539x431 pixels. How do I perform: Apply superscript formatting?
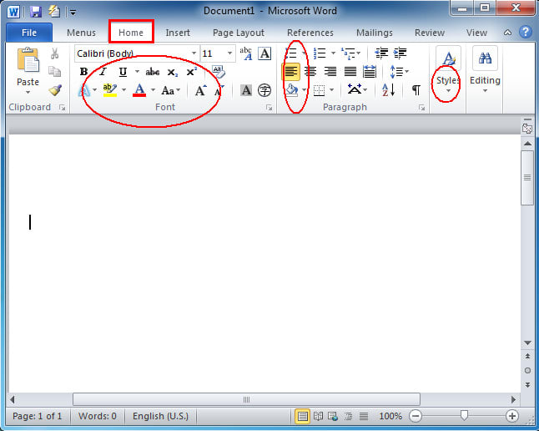(x=191, y=72)
